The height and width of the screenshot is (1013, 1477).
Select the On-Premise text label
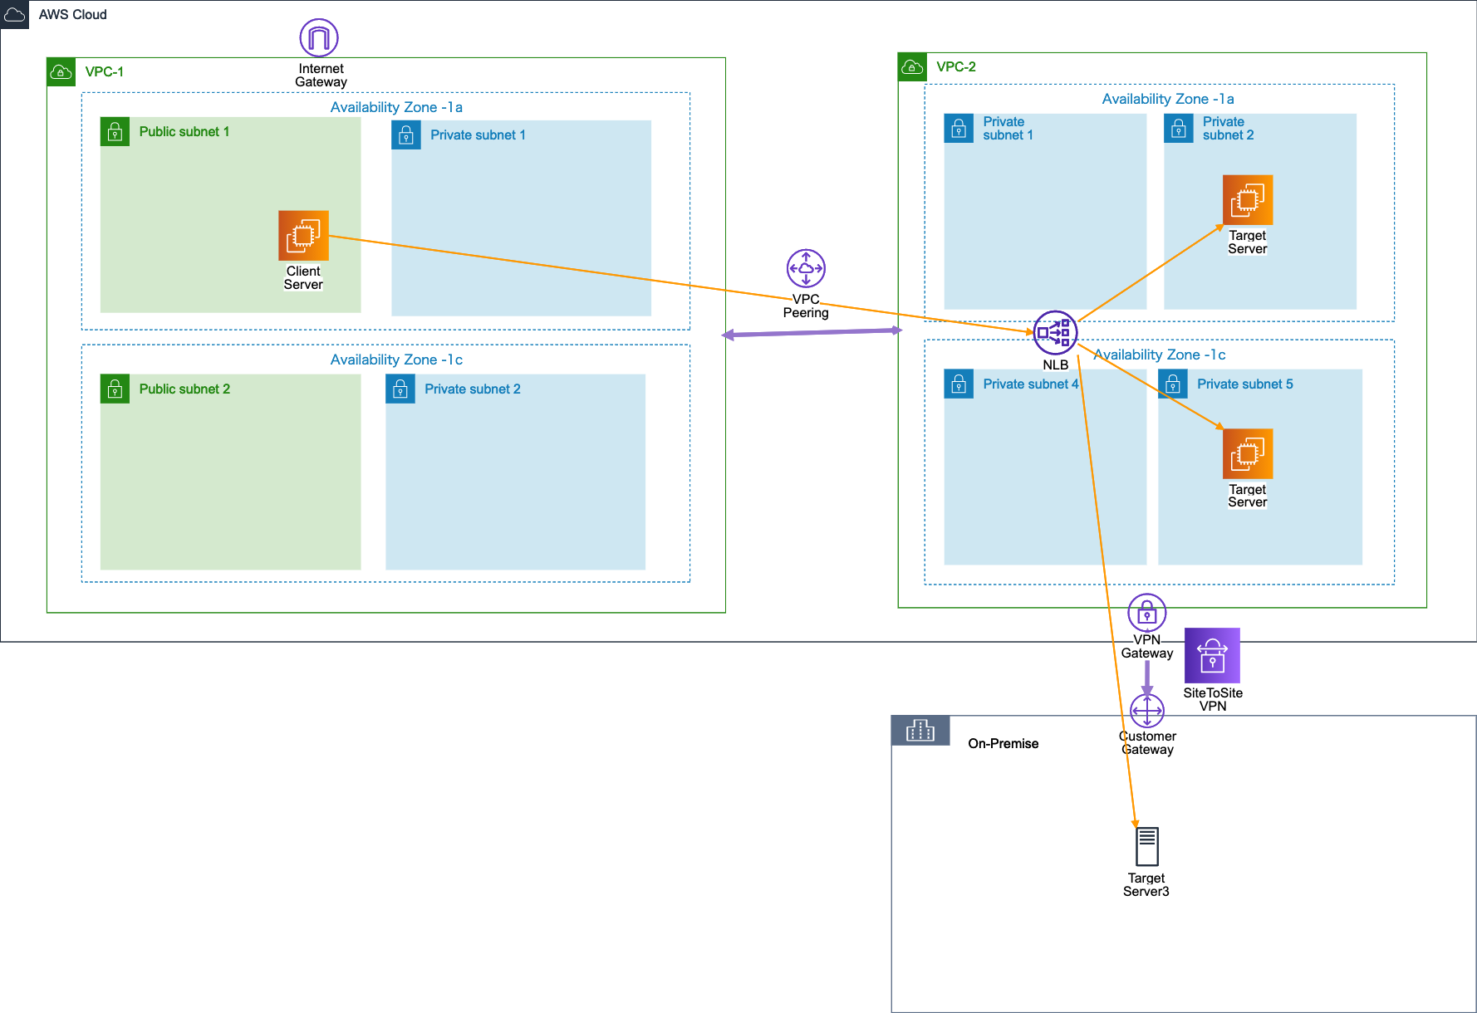[1003, 744]
